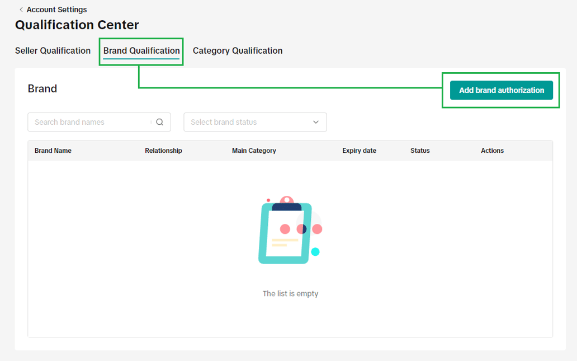Click the Brand Name column header
The height and width of the screenshot is (361, 577).
53,150
